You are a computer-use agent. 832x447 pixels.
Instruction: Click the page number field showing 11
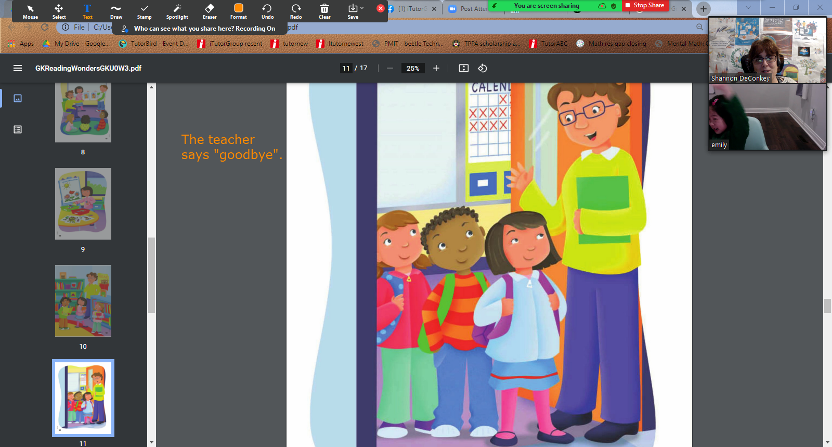coord(346,68)
